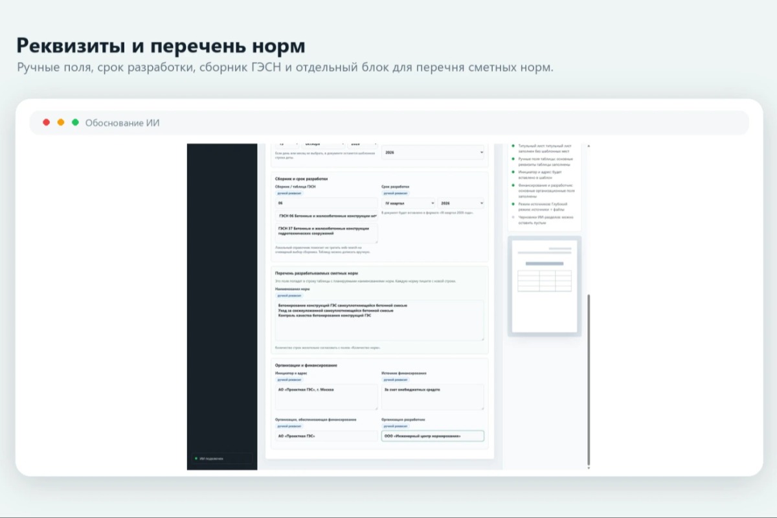This screenshot has height=518, width=777.
Task: Click the Источник финансирования text area
Action: pyautogui.click(x=433, y=397)
